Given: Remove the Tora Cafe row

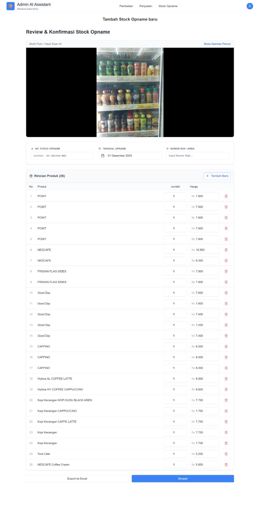Looking at the screenshot, I should coord(226,454).
